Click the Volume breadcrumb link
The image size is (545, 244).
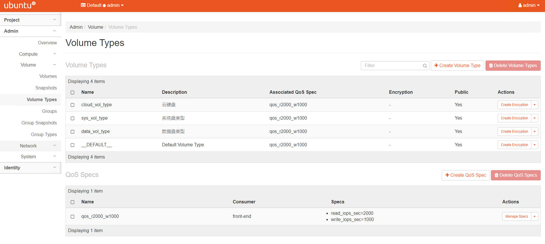pyautogui.click(x=95, y=27)
